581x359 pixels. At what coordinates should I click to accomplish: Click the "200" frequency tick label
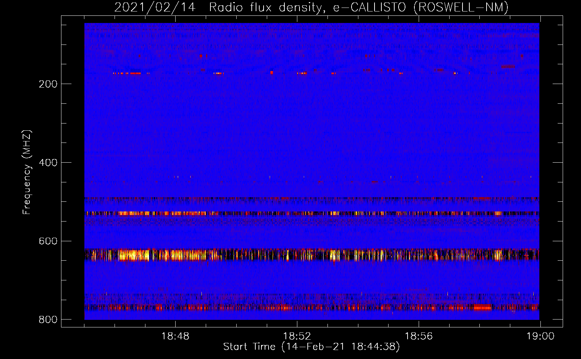(48, 84)
